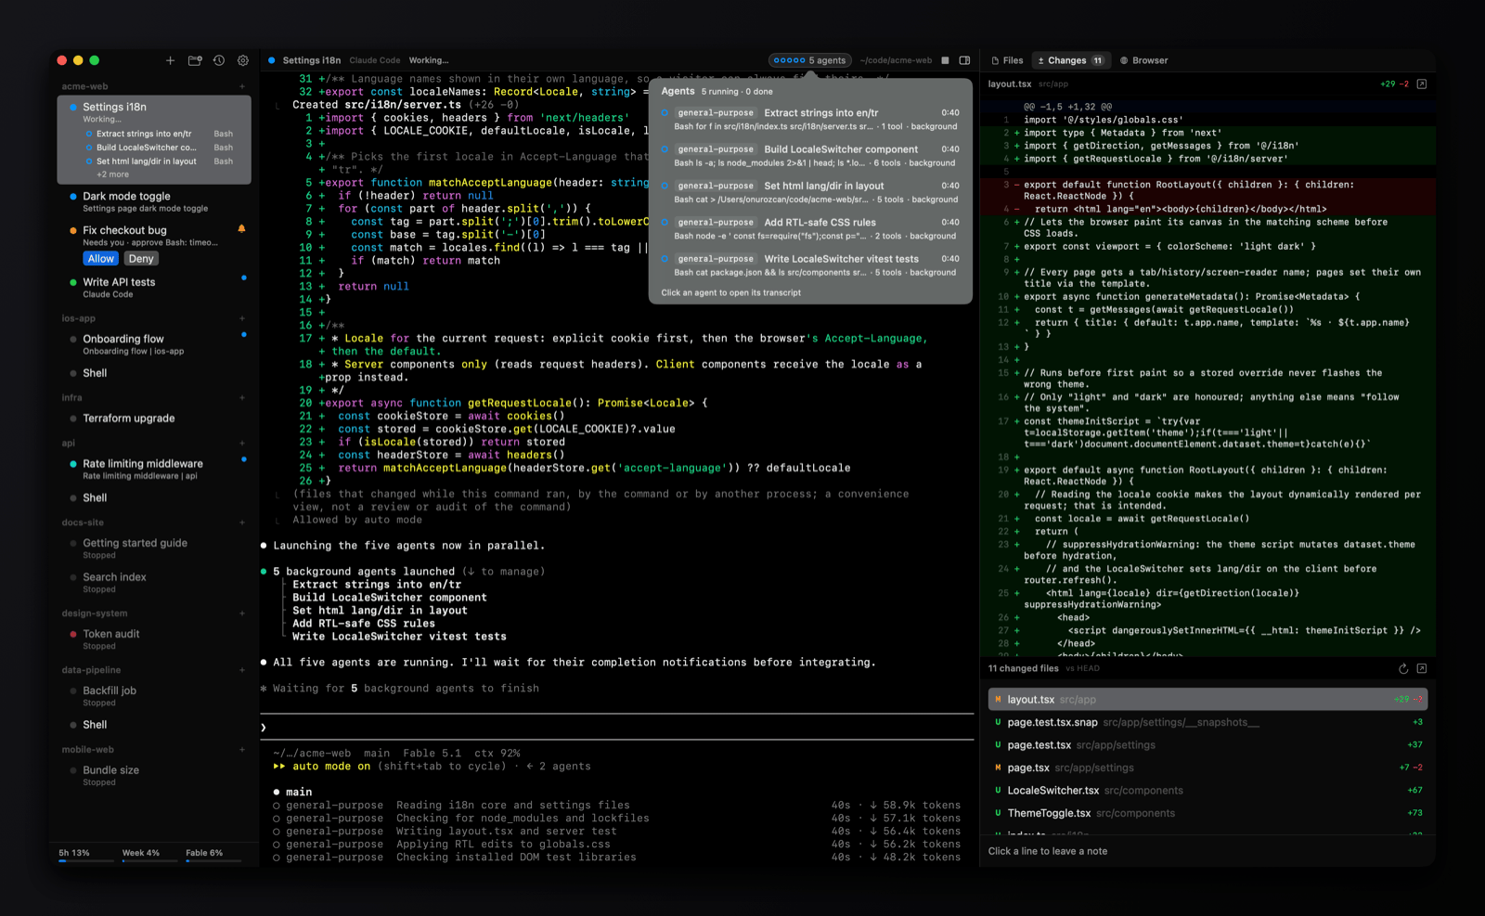The height and width of the screenshot is (916, 1485).
Task: Add a new session in infra group
Action: tap(242, 397)
